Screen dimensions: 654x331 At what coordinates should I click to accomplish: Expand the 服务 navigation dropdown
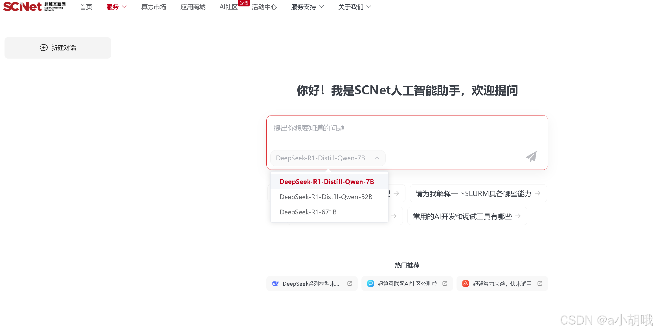tap(116, 7)
